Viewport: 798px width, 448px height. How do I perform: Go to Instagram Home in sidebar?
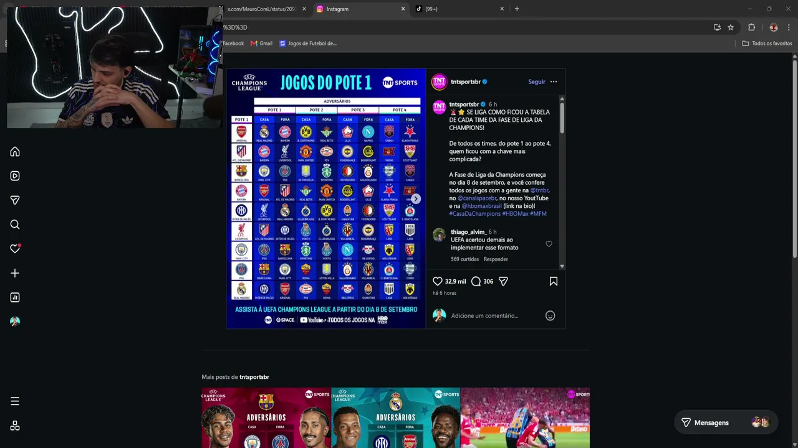pos(15,152)
